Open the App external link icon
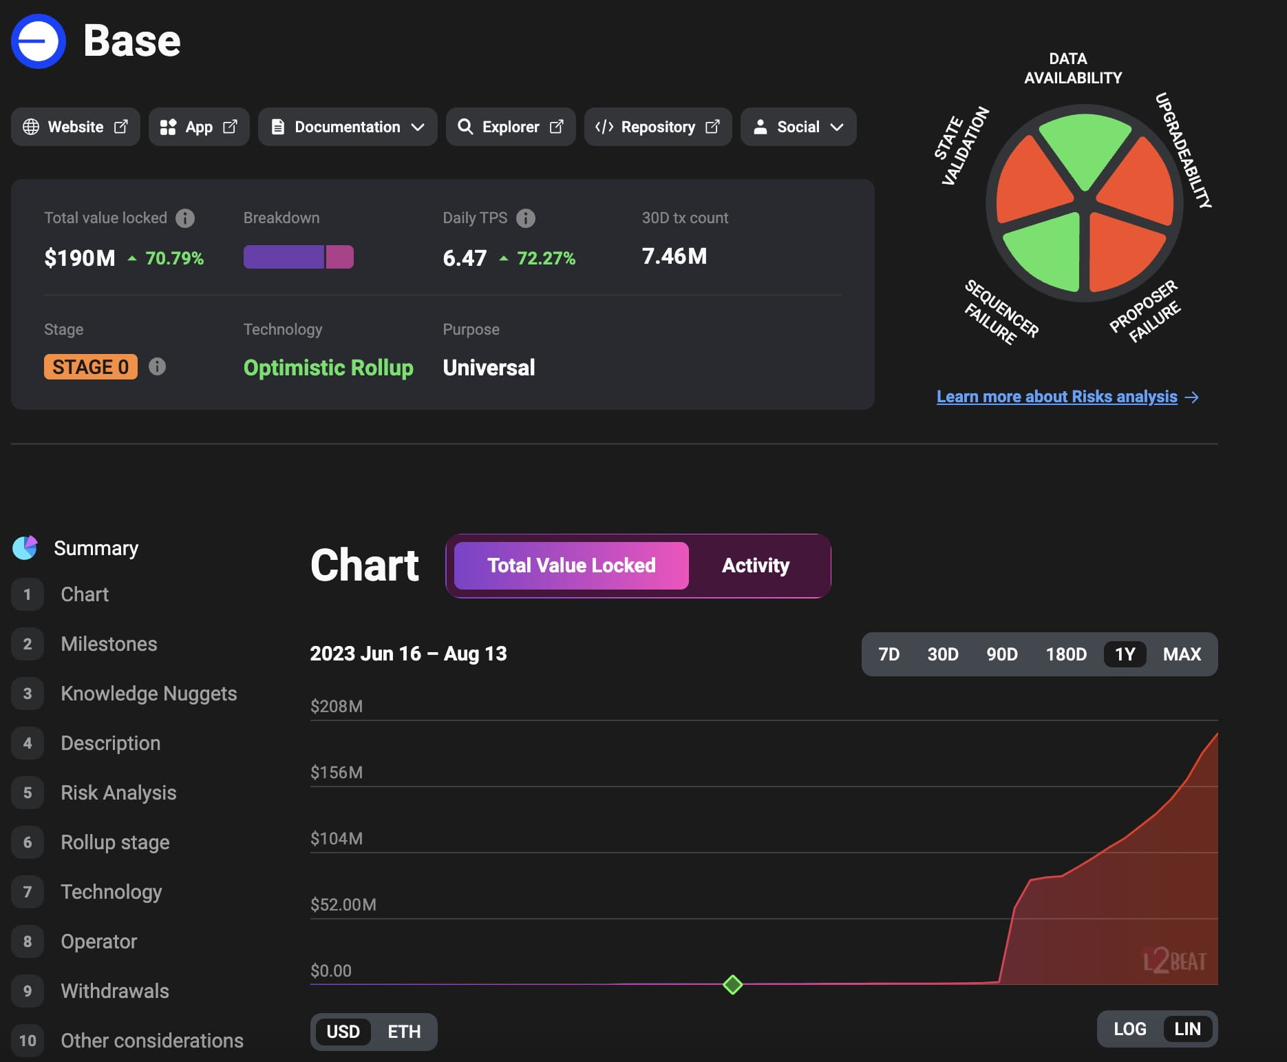 (x=230, y=127)
